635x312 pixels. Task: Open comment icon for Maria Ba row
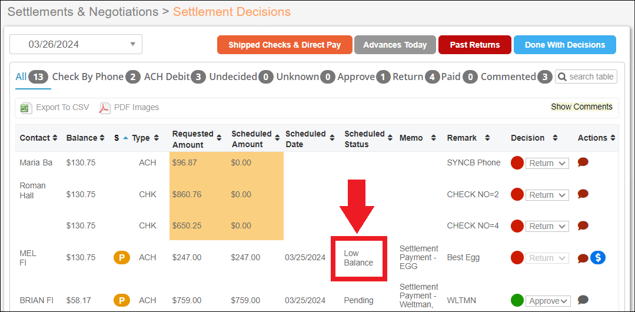tap(583, 162)
